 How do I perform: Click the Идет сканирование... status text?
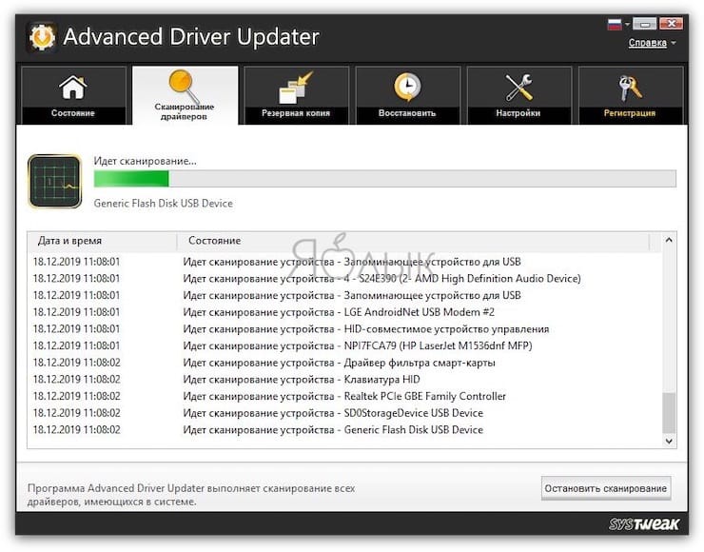tap(145, 161)
